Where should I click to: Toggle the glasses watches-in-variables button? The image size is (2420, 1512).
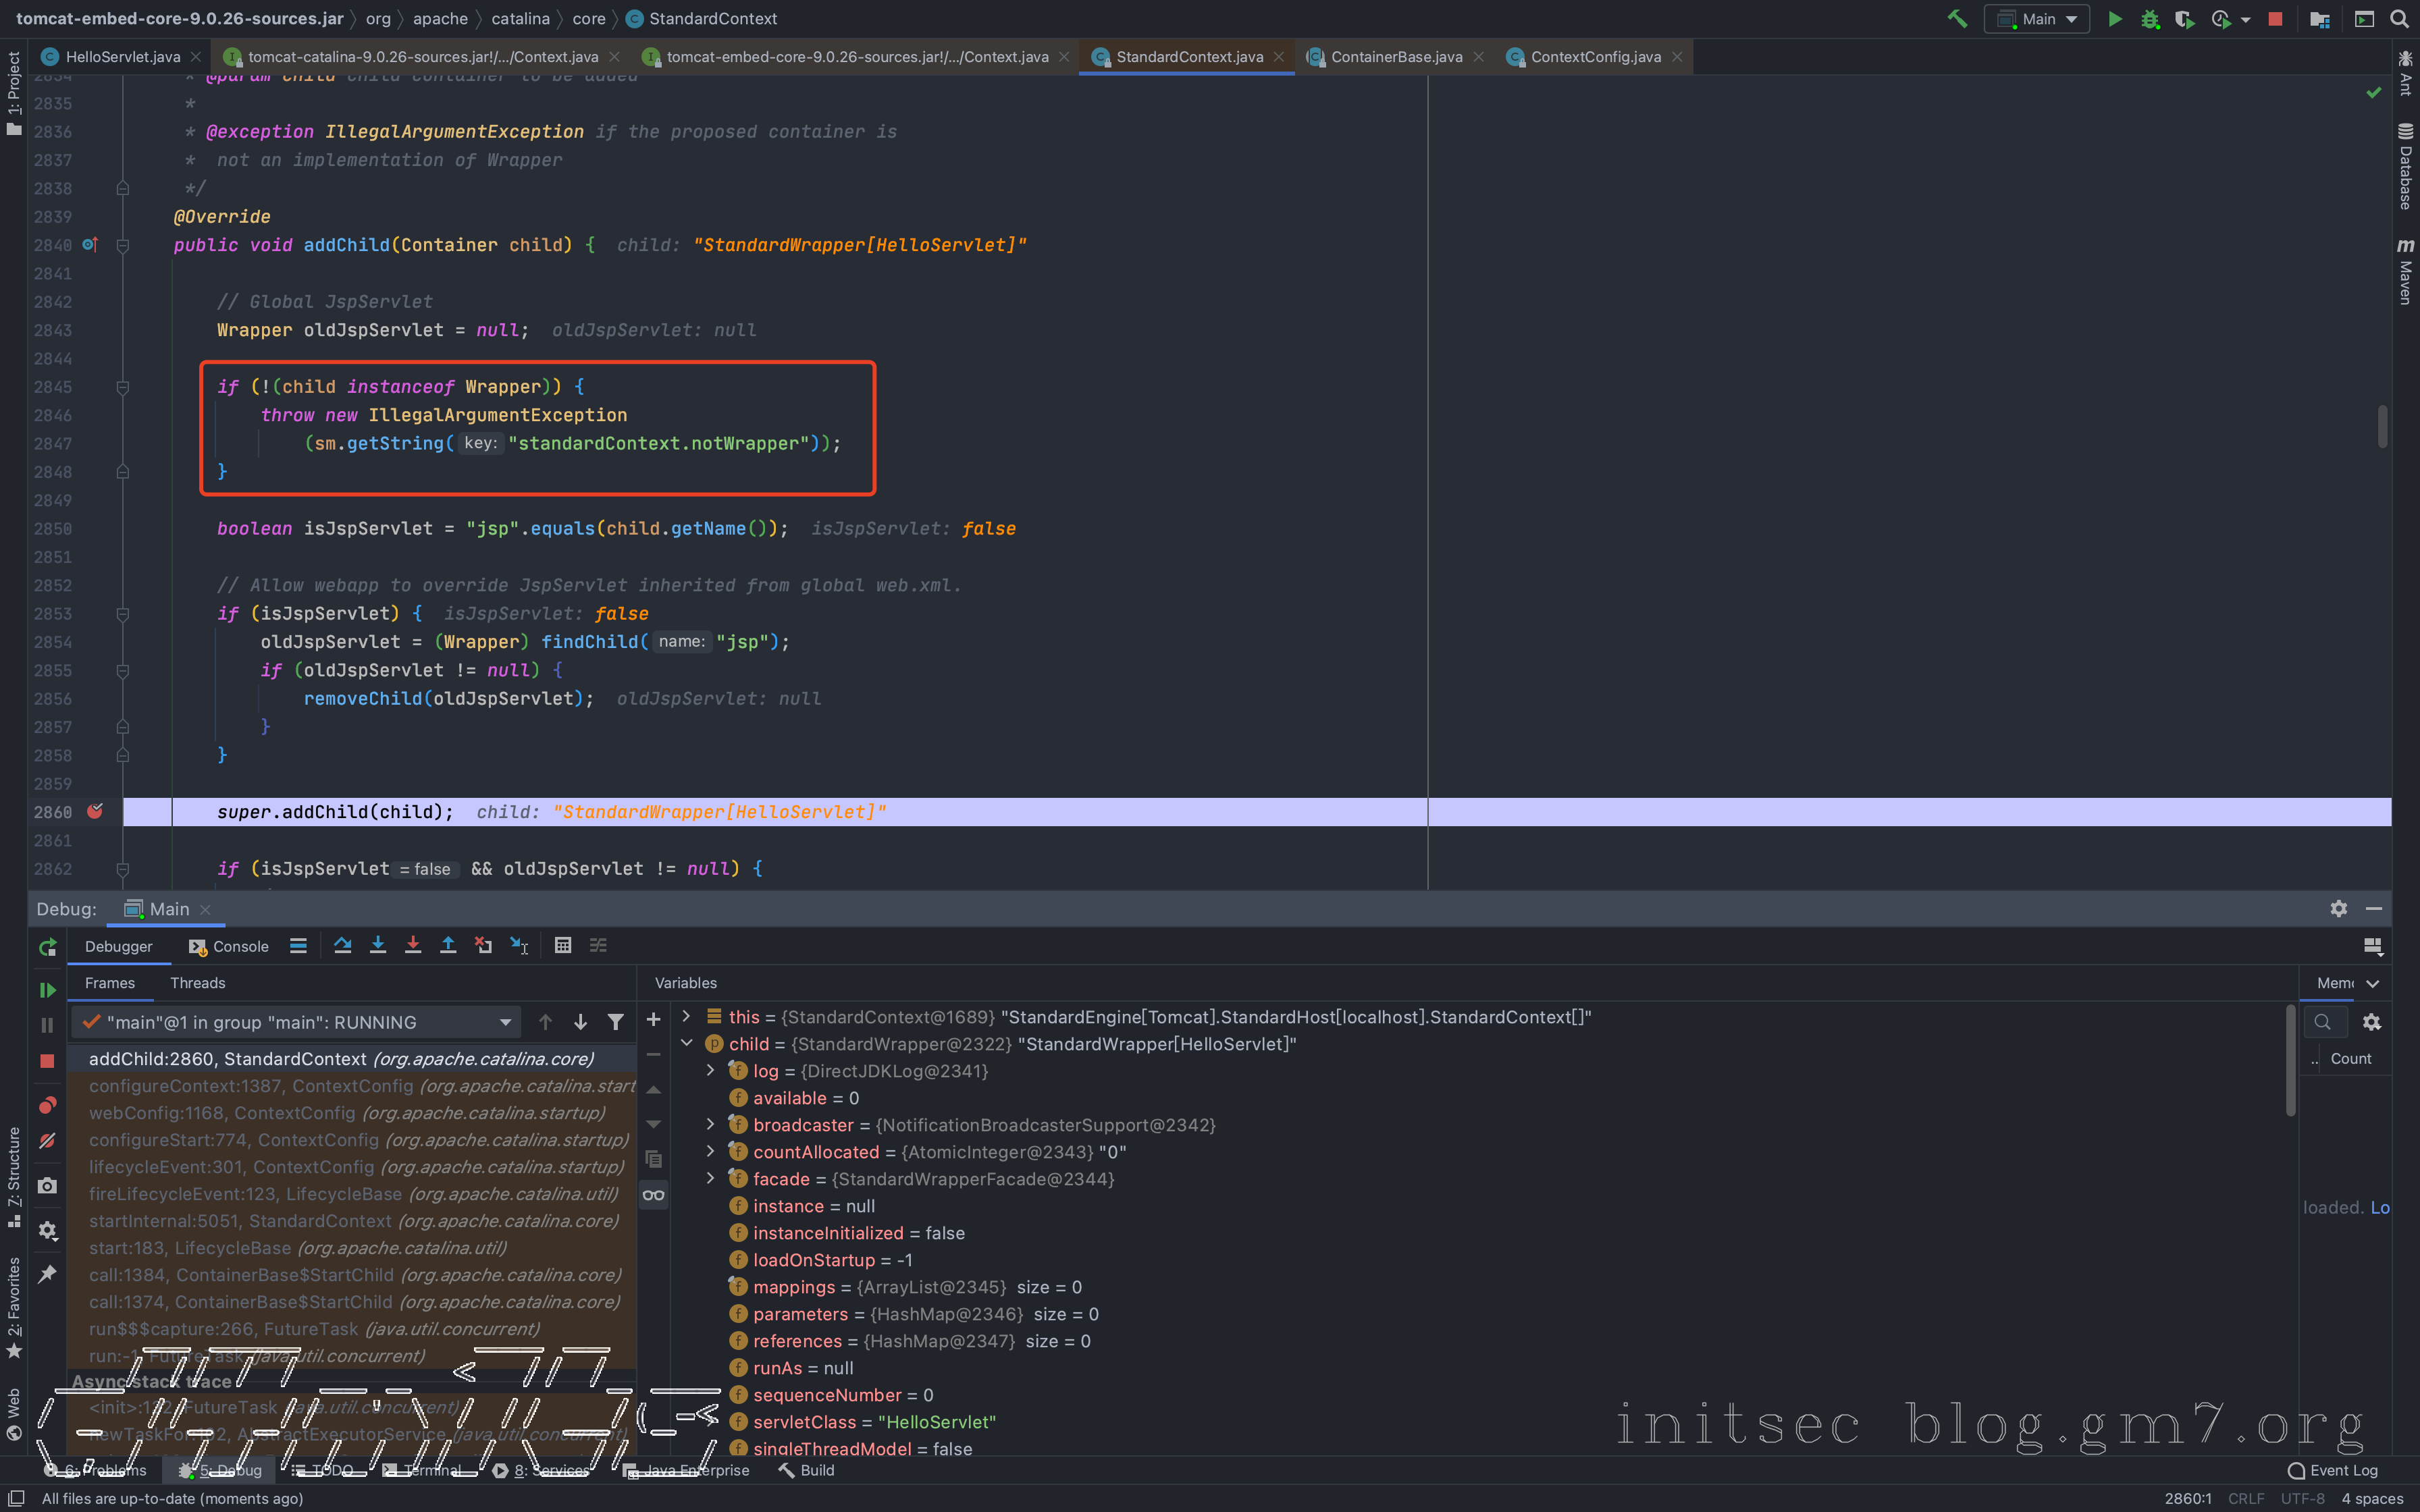653,1195
